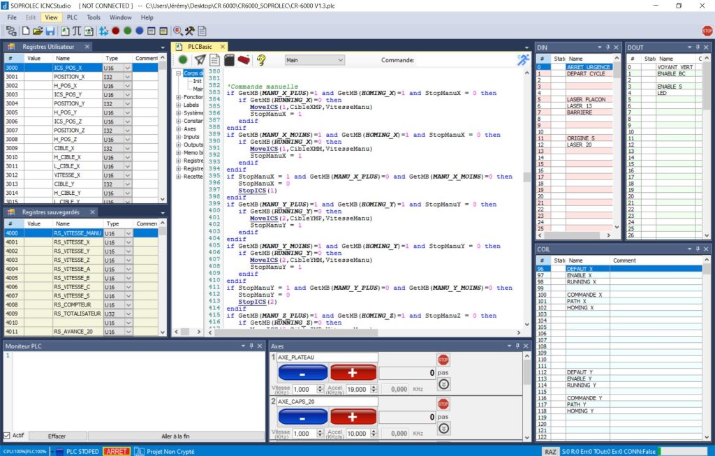
Task: Click the red brick icon in PLCBasic
Action: [244, 60]
